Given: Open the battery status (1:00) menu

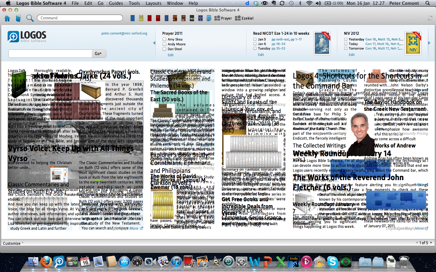Looking at the screenshot, I should coord(335,3).
